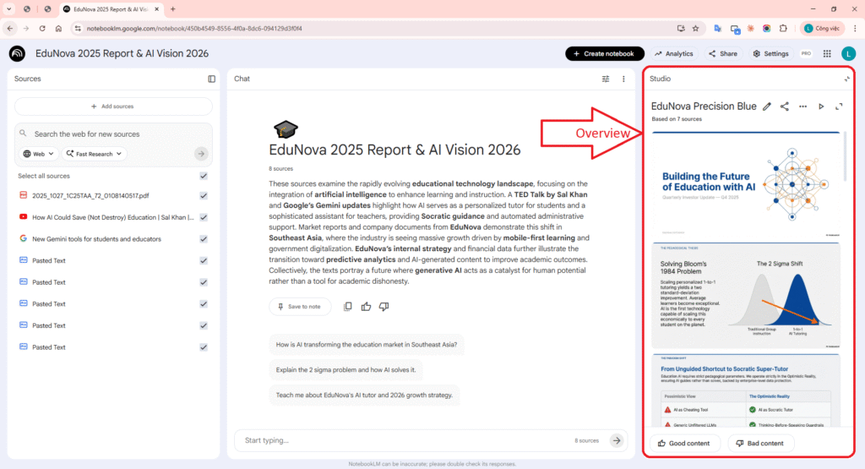Click the pencil icon to rename EduNova Precision Blue
Viewport: 865px width, 469px height.
767,106
